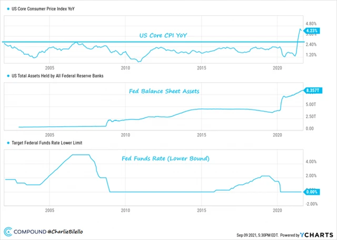Click the Compound logo icon
The image size is (337, 240).
(8, 232)
